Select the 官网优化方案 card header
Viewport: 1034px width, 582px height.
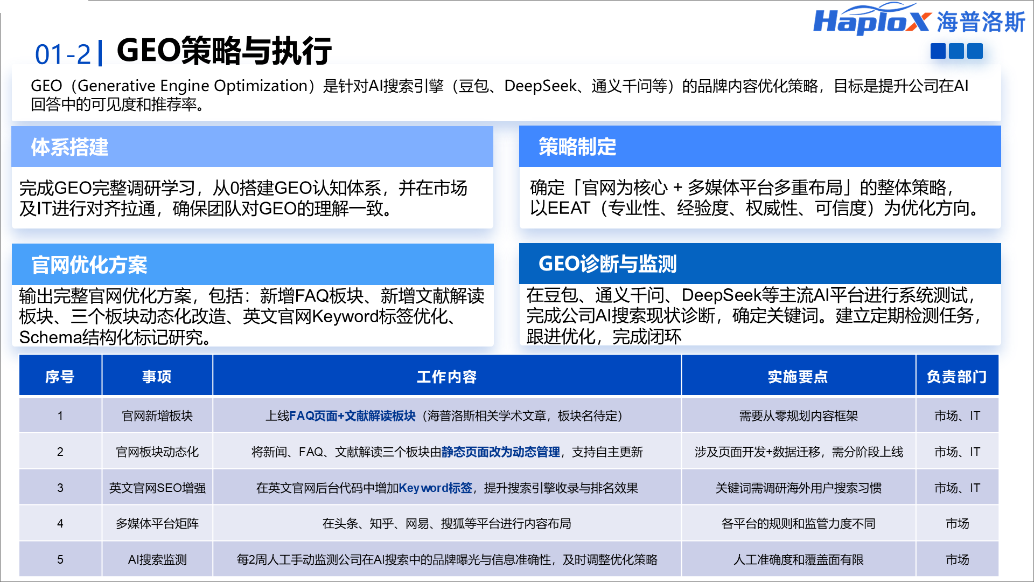coord(252,265)
